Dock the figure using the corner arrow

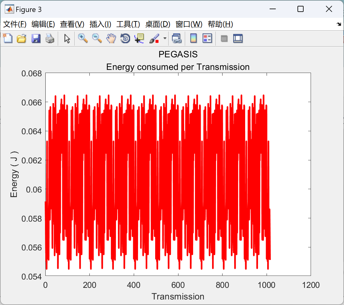point(339,24)
